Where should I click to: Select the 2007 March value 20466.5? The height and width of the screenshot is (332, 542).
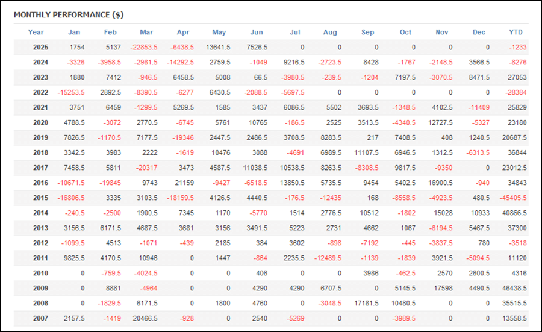[145, 318]
